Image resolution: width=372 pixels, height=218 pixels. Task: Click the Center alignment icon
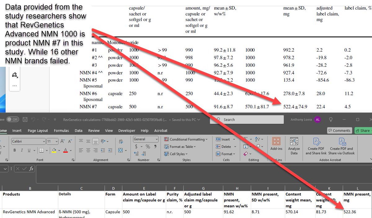click(x=88, y=150)
